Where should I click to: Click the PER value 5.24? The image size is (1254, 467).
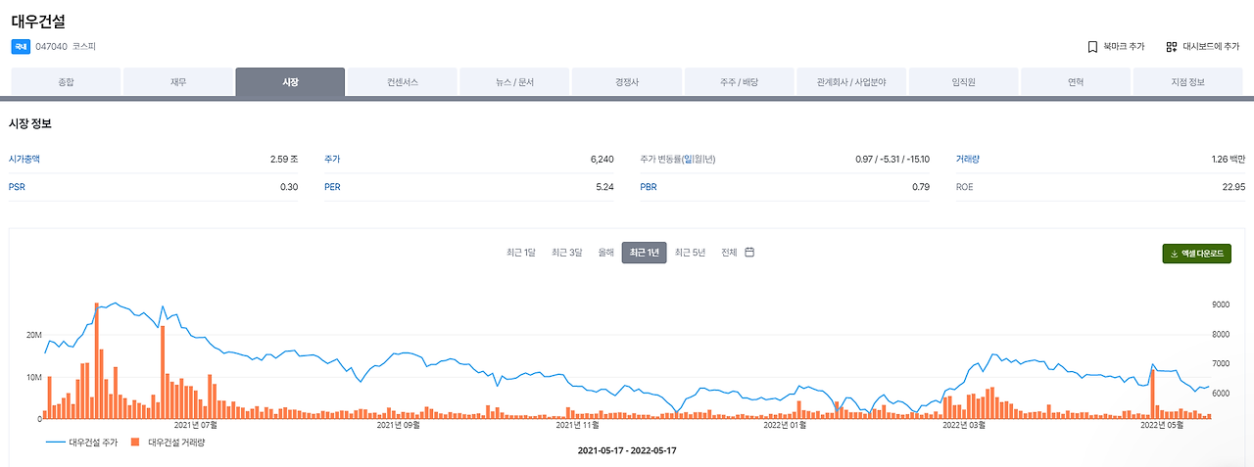click(x=604, y=187)
